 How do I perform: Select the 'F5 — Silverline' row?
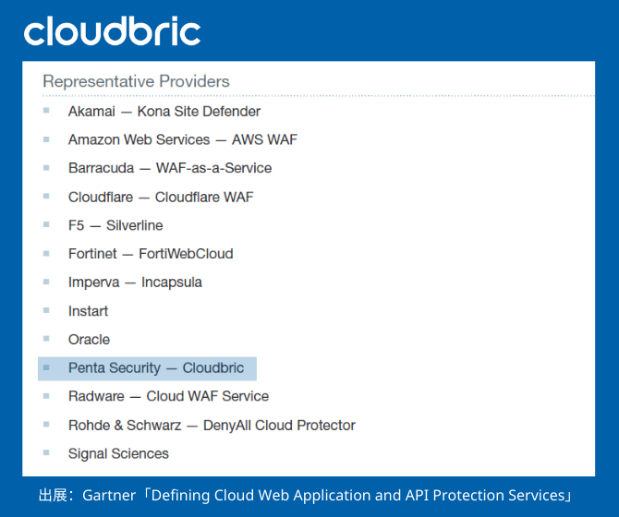point(115,225)
